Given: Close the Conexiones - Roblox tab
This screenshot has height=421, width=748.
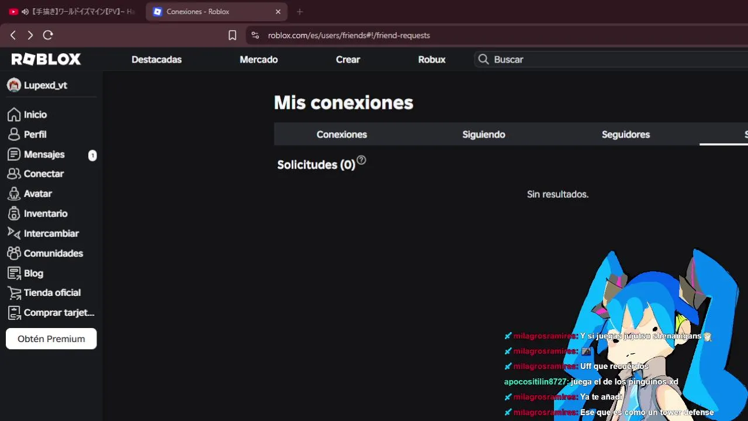Looking at the screenshot, I should [278, 12].
